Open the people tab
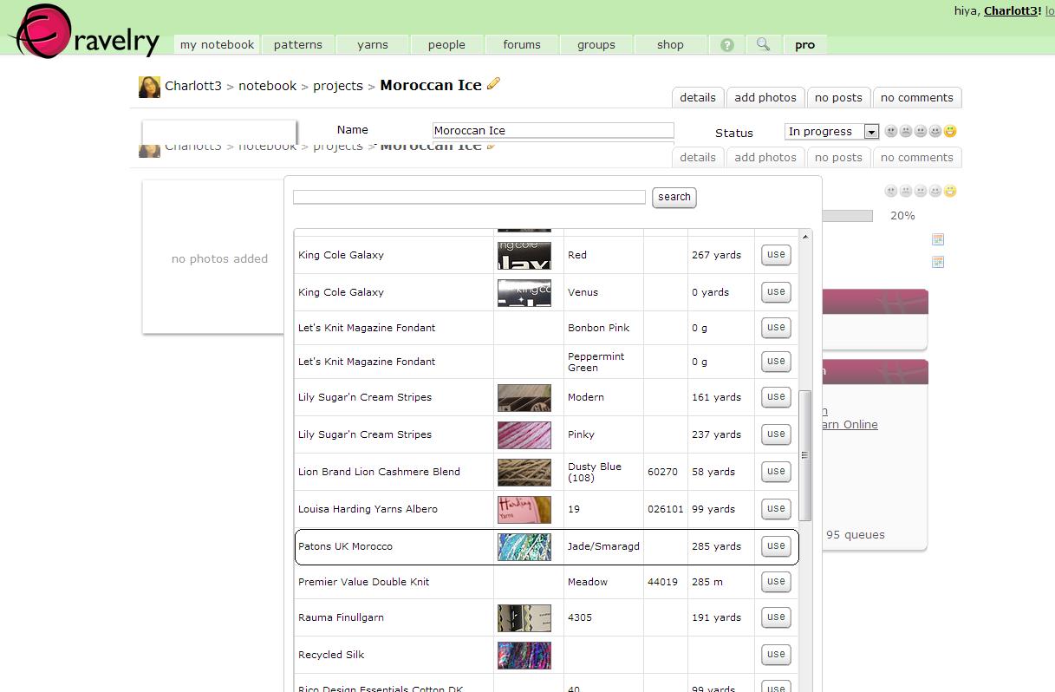Image resolution: width=1055 pixels, height=692 pixels. click(446, 45)
